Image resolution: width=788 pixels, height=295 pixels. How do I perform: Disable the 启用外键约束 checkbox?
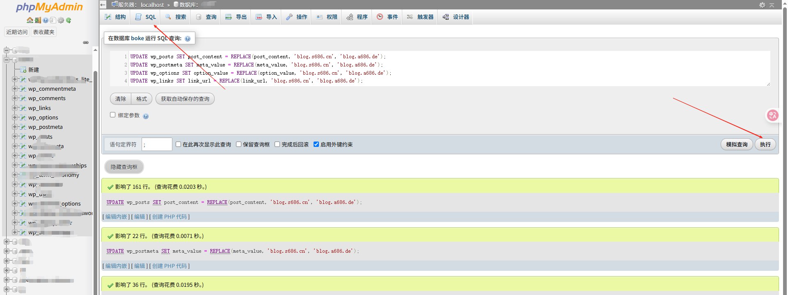[316, 144]
